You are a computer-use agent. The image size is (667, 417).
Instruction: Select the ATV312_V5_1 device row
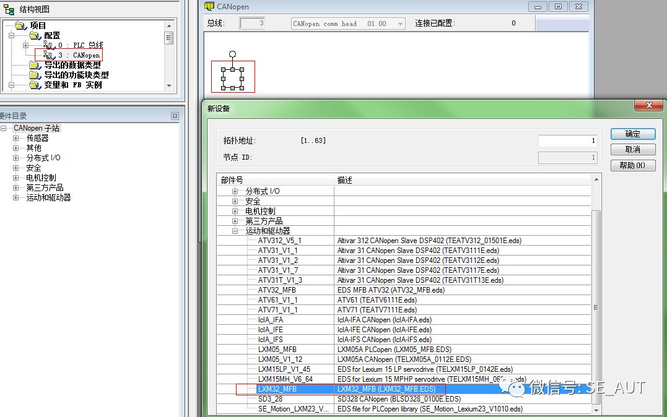point(404,241)
